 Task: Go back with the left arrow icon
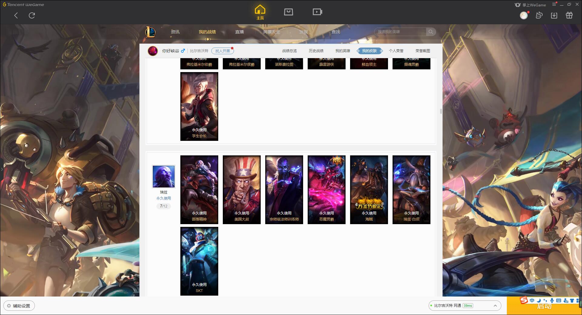pyautogui.click(x=16, y=15)
